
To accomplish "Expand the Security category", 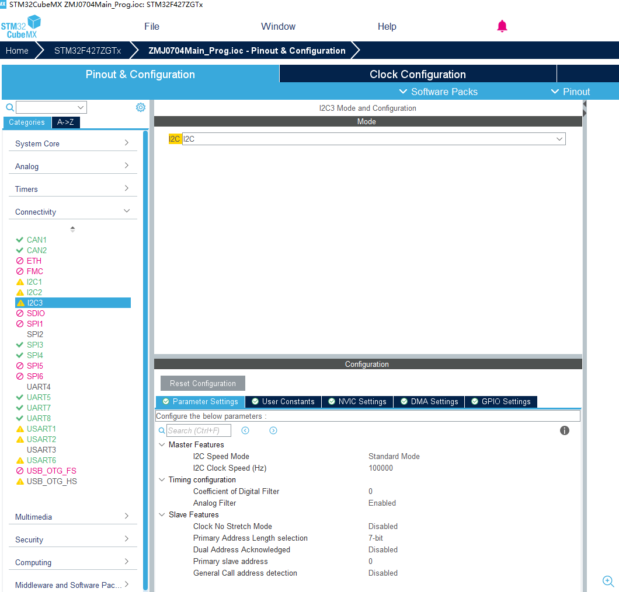I will pyautogui.click(x=72, y=540).
